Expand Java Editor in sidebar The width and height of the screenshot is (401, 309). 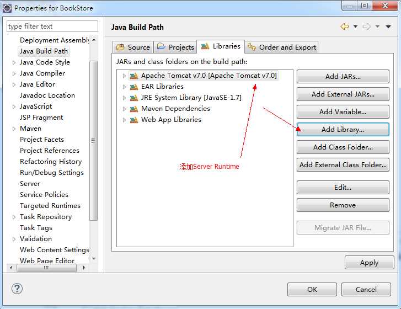pos(14,84)
